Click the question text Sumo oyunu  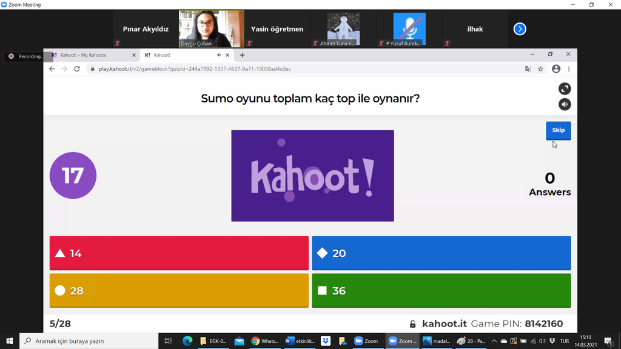(x=310, y=98)
